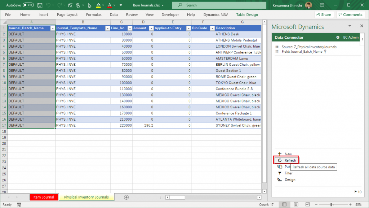Image resolution: width=369 pixels, height=208 pixels.
Task: Open the Dynamics NAV tab
Action: 215,14
